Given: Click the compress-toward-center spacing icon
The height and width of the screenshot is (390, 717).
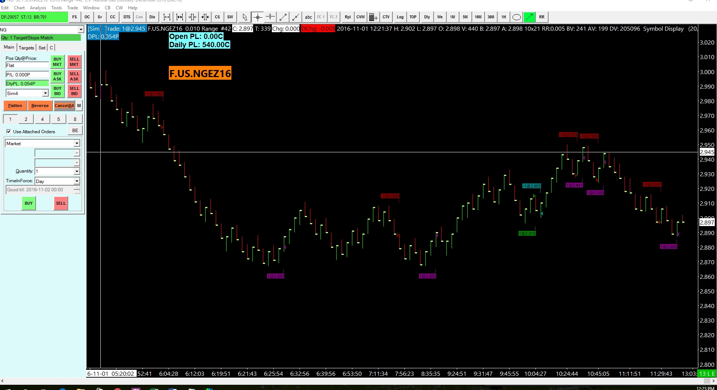Looking at the screenshot, I should tap(205, 17).
